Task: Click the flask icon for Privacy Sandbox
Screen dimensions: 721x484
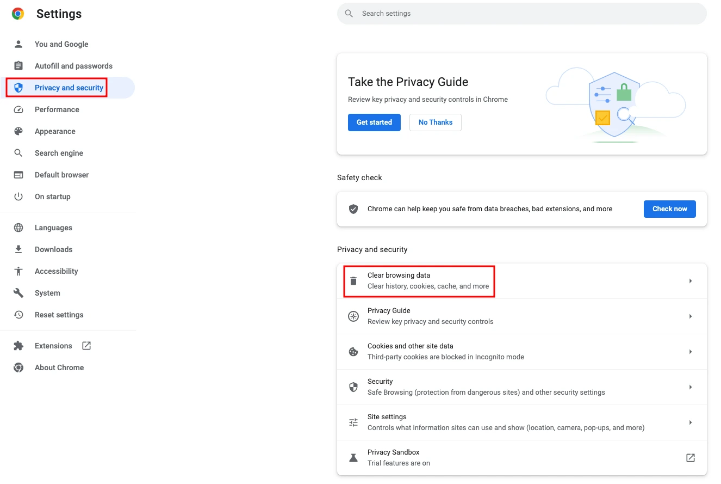Action: 353,458
